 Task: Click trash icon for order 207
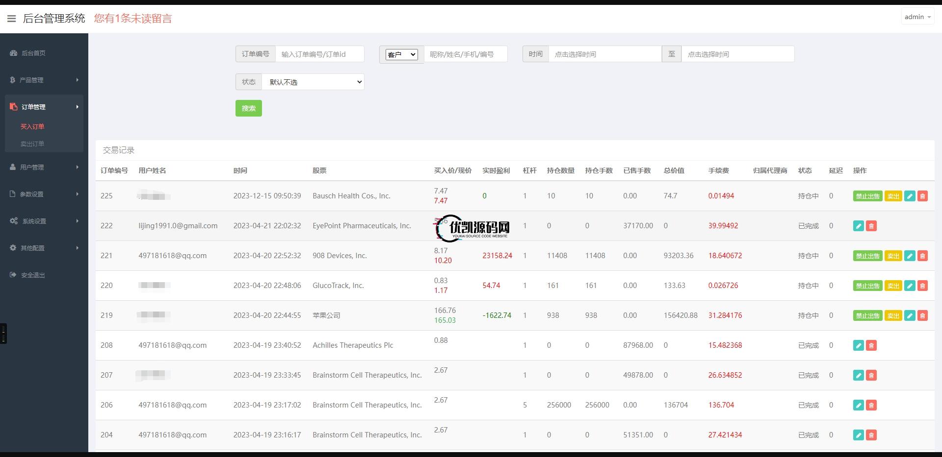[x=871, y=375]
